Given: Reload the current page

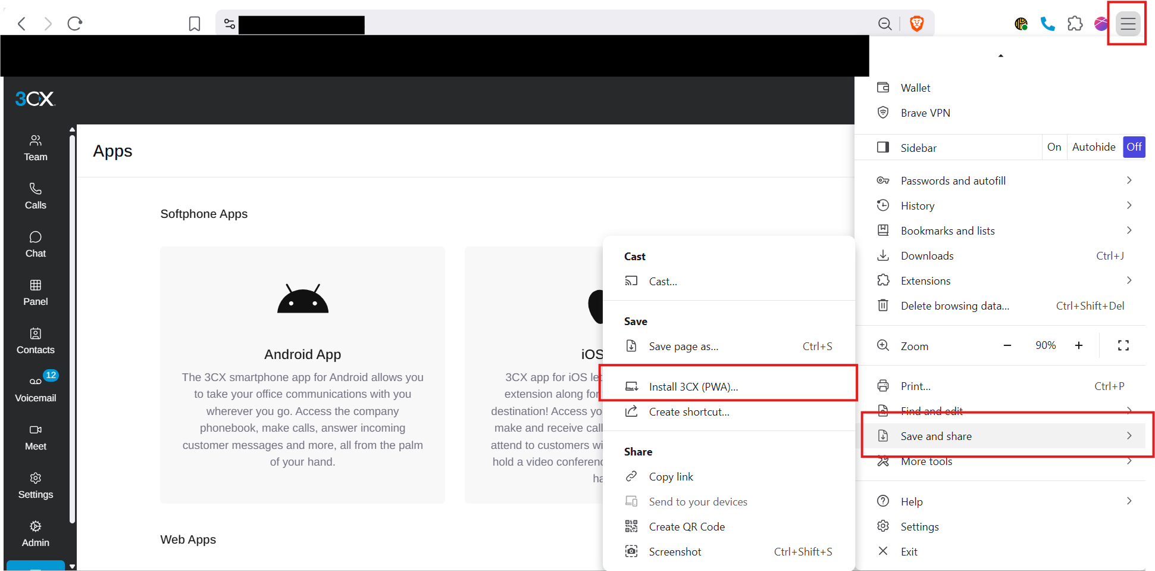Looking at the screenshot, I should [x=75, y=24].
